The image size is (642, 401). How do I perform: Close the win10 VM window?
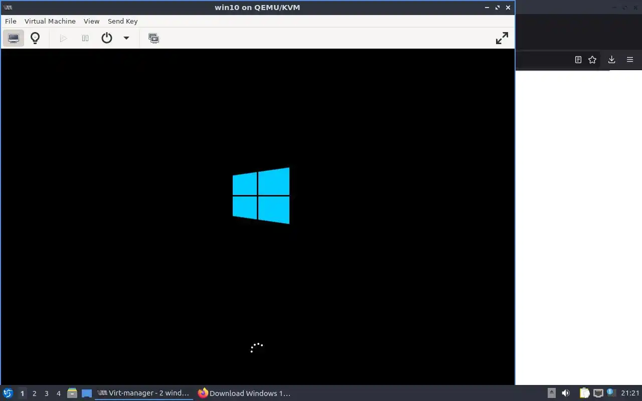point(508,8)
